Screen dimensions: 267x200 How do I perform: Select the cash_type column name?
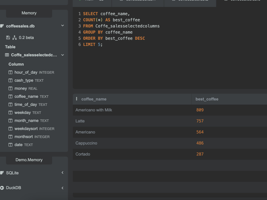(24, 80)
